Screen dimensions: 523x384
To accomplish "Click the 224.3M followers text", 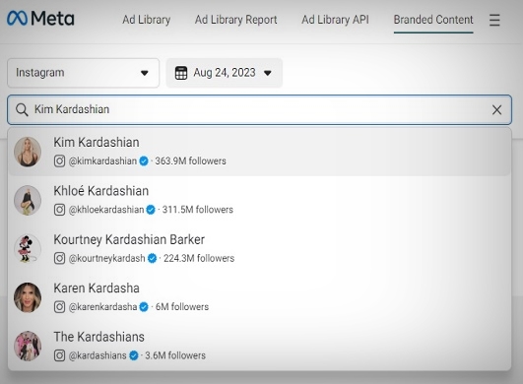I will coord(199,259).
